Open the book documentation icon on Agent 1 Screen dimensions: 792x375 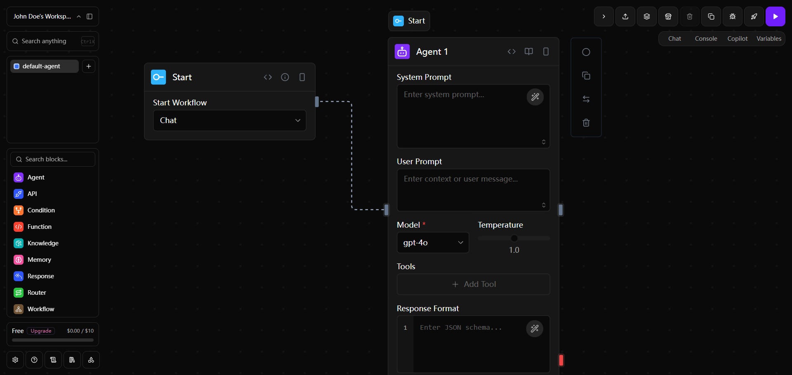pos(528,51)
